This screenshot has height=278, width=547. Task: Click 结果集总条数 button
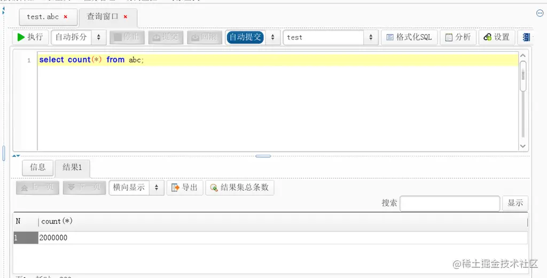coord(240,187)
